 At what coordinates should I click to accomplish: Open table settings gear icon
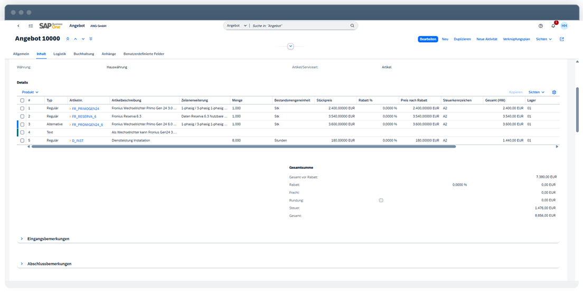coord(554,92)
